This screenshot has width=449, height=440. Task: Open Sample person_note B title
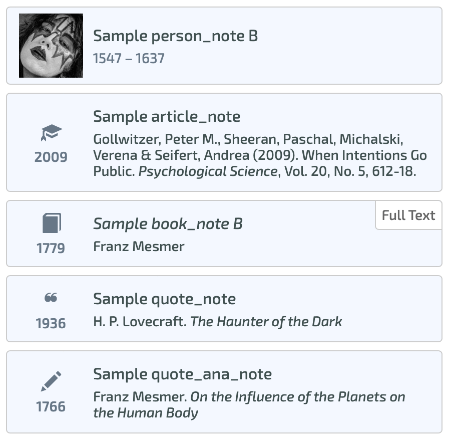[175, 36]
